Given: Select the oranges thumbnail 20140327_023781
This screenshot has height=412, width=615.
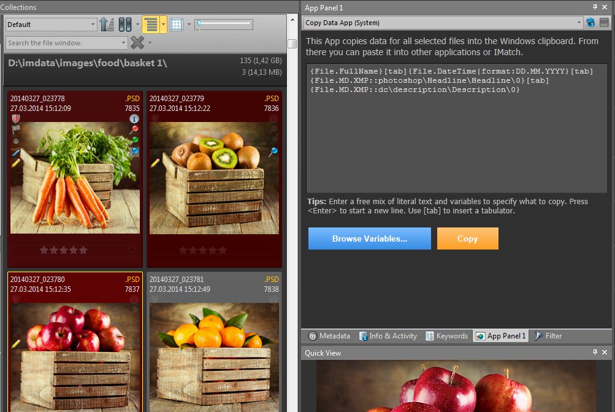Looking at the screenshot, I should tap(214, 357).
